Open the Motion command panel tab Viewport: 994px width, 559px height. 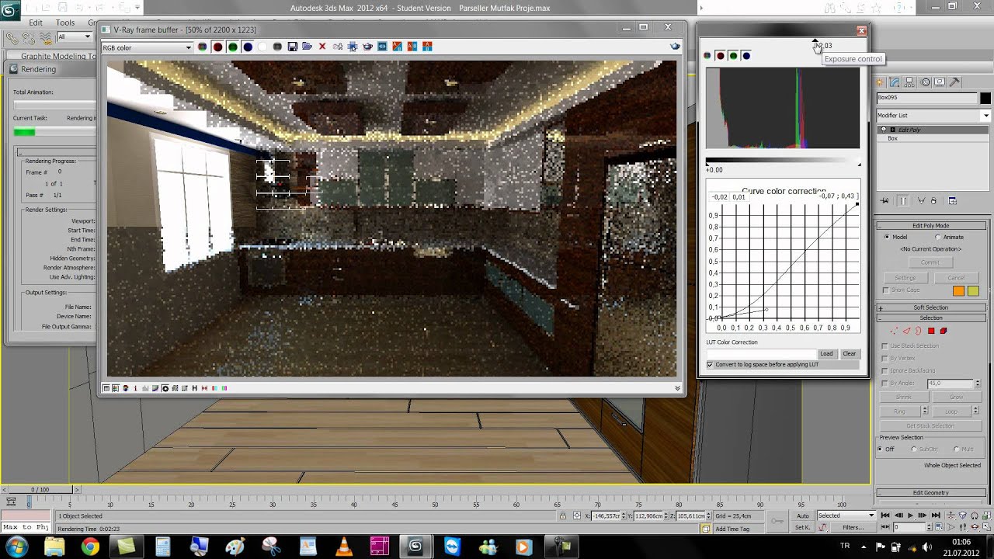click(x=925, y=82)
